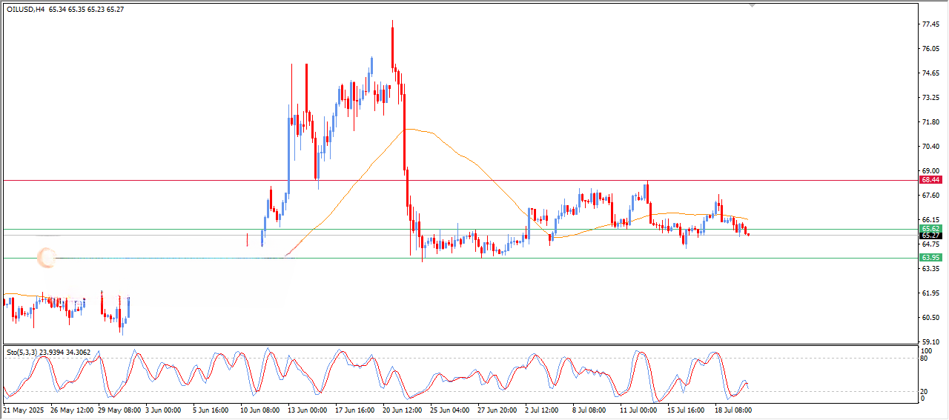Click the 21 May 2025 date label
949x420 pixels.
[23, 409]
